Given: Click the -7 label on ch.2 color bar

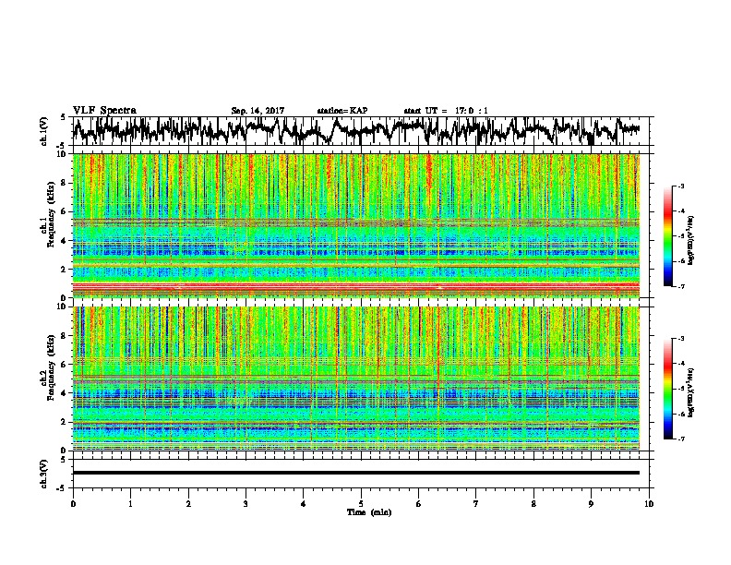Looking at the screenshot, I should click(x=679, y=439).
